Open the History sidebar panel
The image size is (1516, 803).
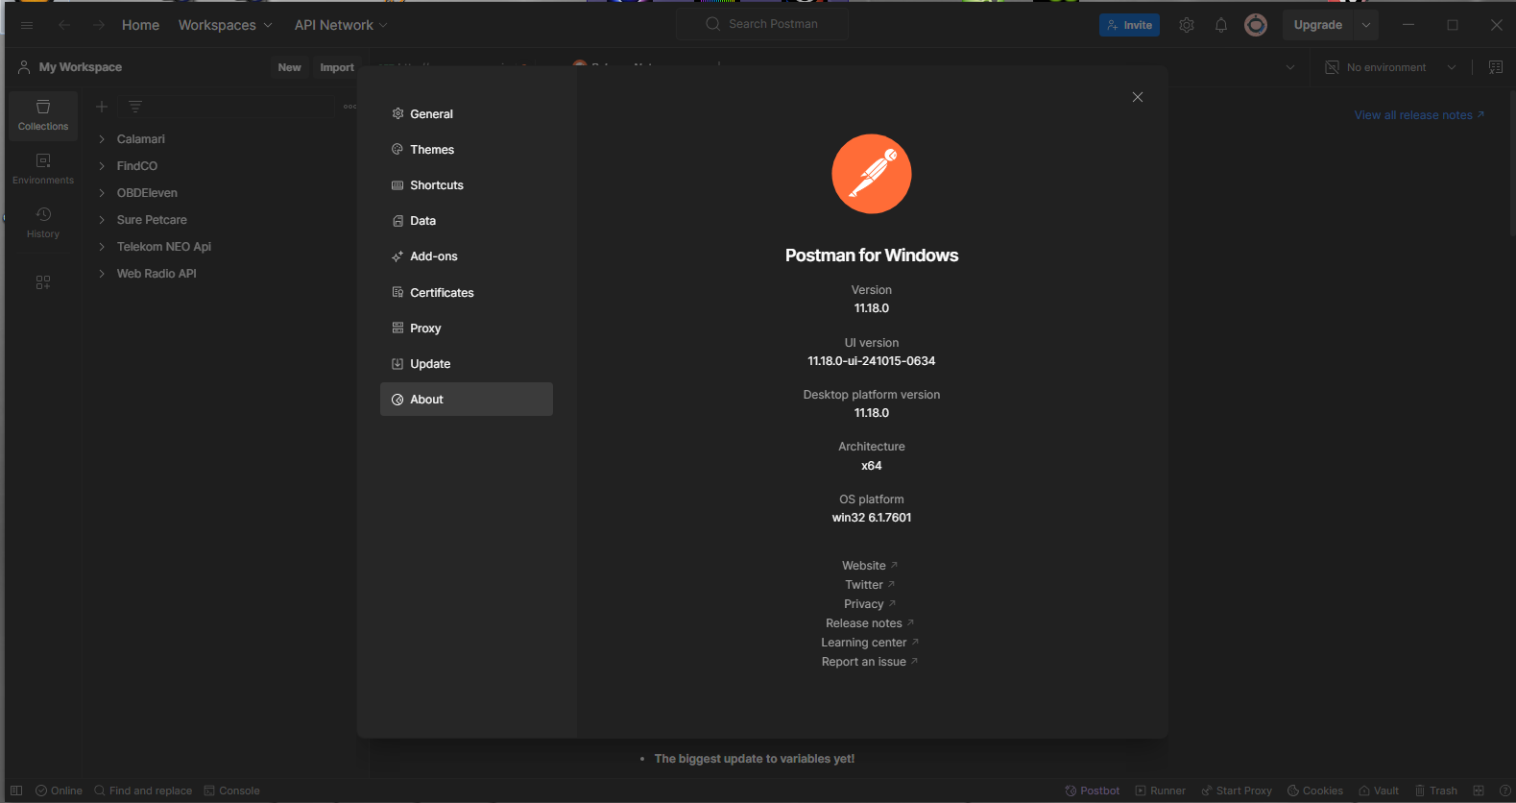pos(43,223)
